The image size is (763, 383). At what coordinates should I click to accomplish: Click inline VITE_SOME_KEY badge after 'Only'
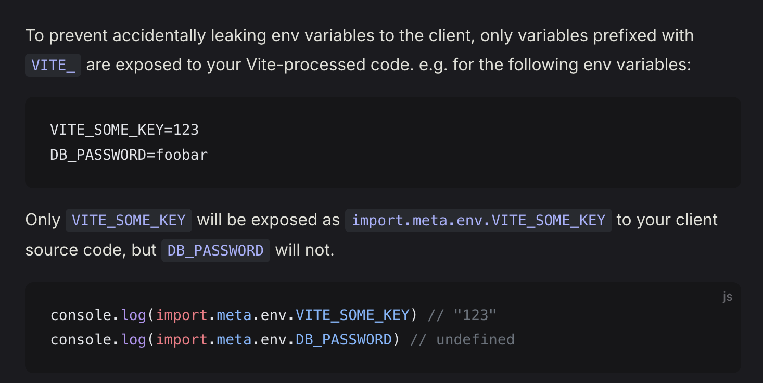pos(129,220)
